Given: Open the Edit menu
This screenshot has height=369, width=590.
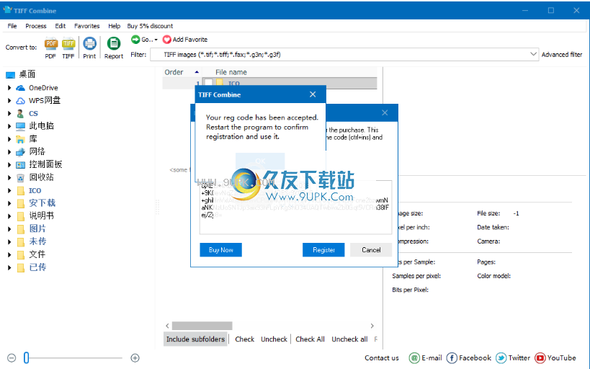Looking at the screenshot, I should click(x=61, y=26).
